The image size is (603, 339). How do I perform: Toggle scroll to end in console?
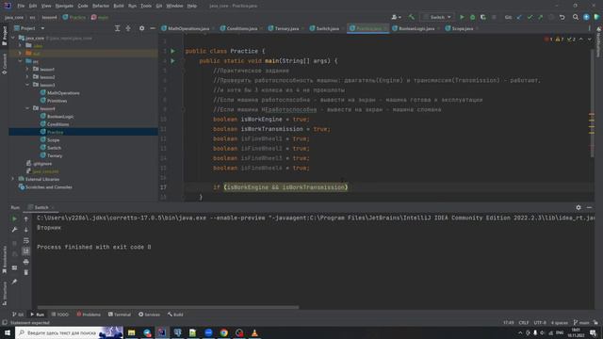point(25,251)
